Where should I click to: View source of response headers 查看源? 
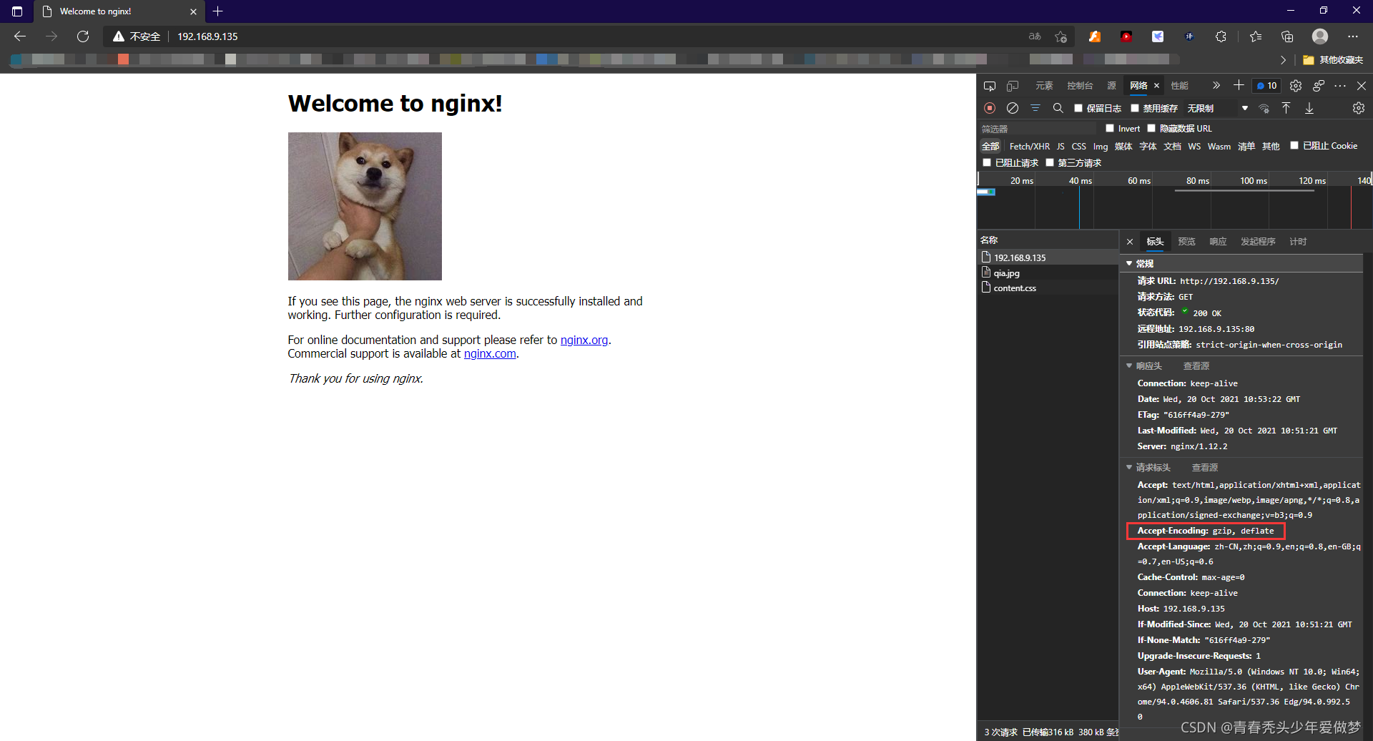tap(1196, 365)
